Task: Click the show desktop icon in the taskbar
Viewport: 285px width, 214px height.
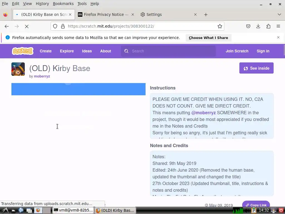Action: coord(29,211)
